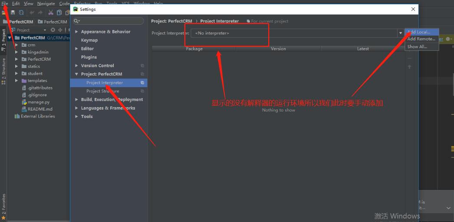Choose Show All... from interpreter menu

tap(422, 46)
